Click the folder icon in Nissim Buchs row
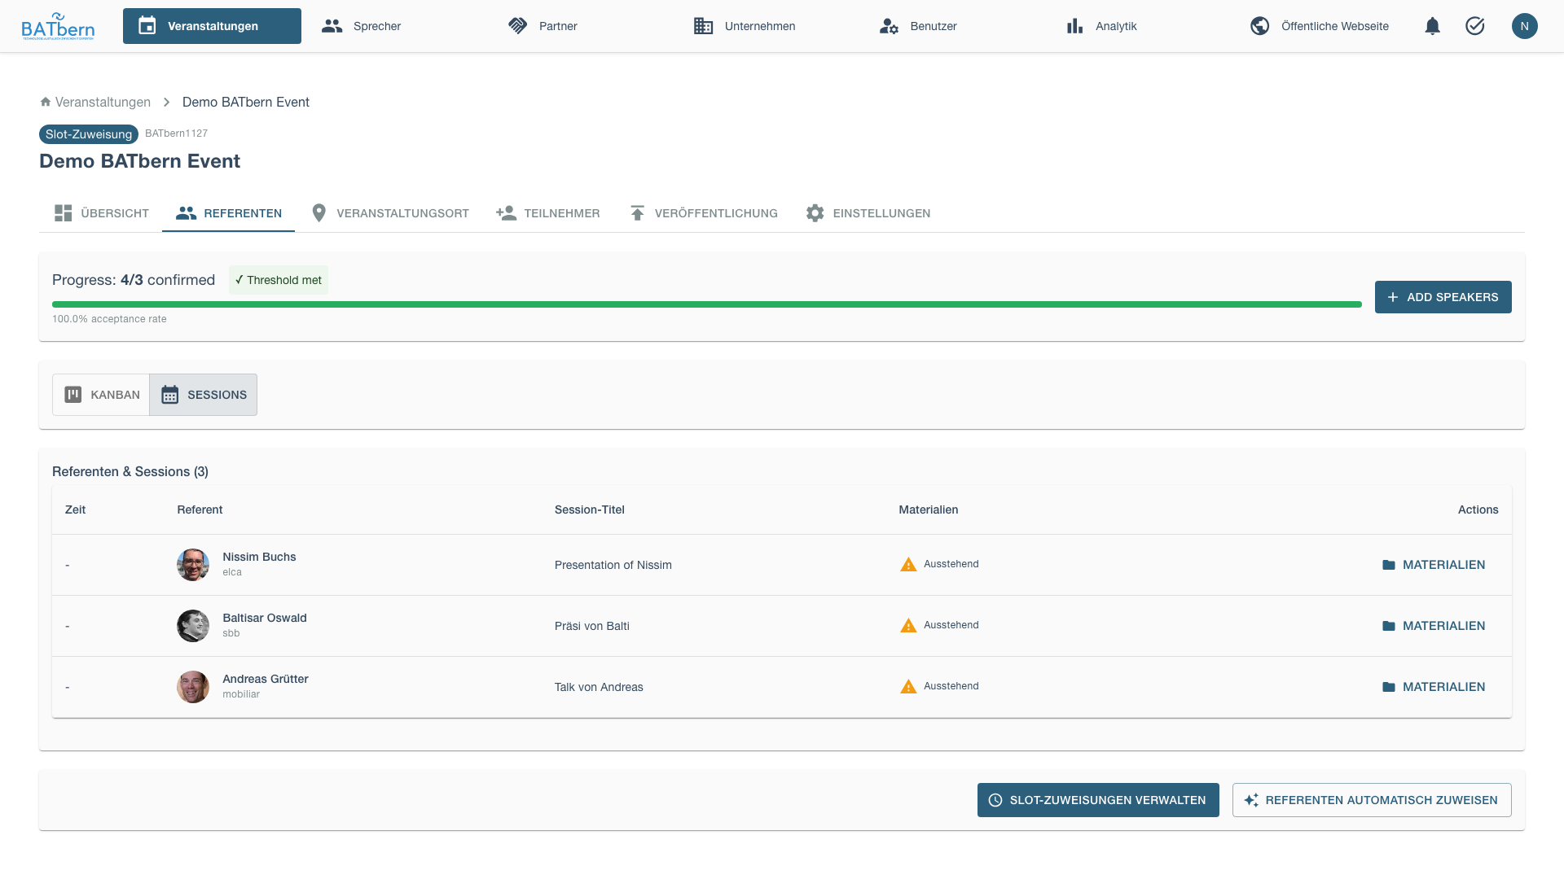Image resolution: width=1564 pixels, height=879 pixels. (x=1389, y=565)
